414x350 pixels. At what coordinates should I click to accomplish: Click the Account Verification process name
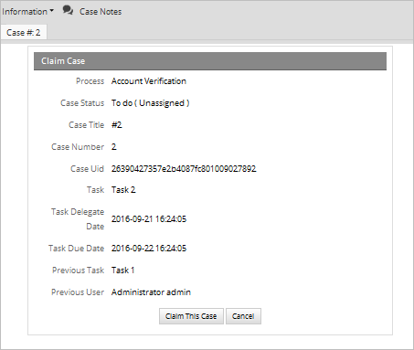point(149,81)
